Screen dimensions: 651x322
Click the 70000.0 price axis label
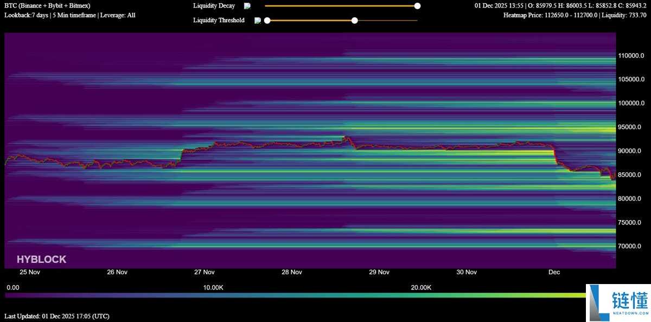coord(631,246)
